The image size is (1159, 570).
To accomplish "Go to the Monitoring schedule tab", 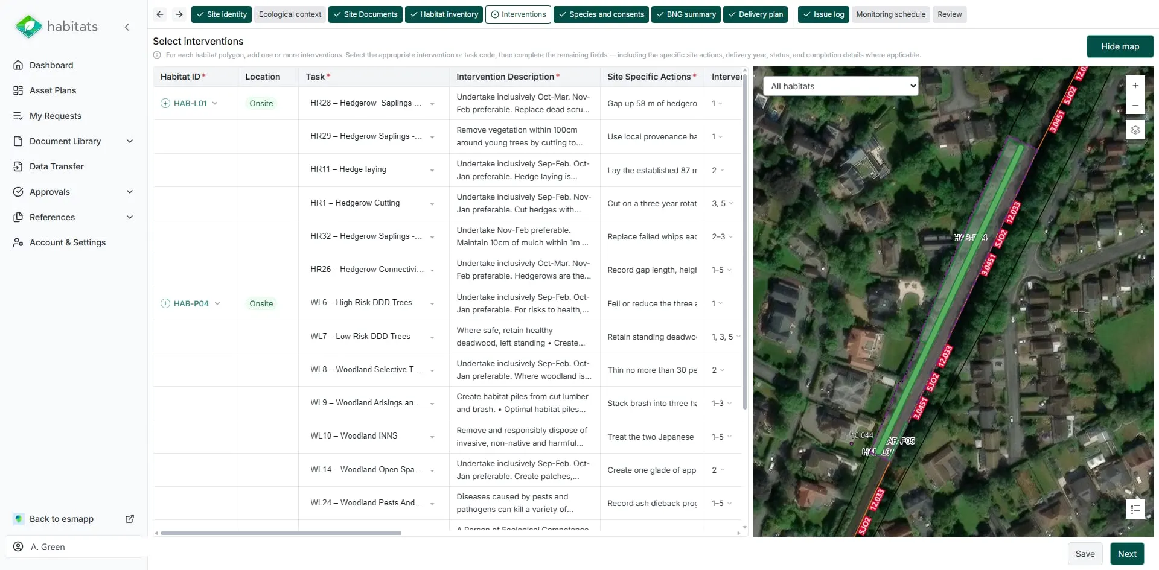I will click(890, 14).
